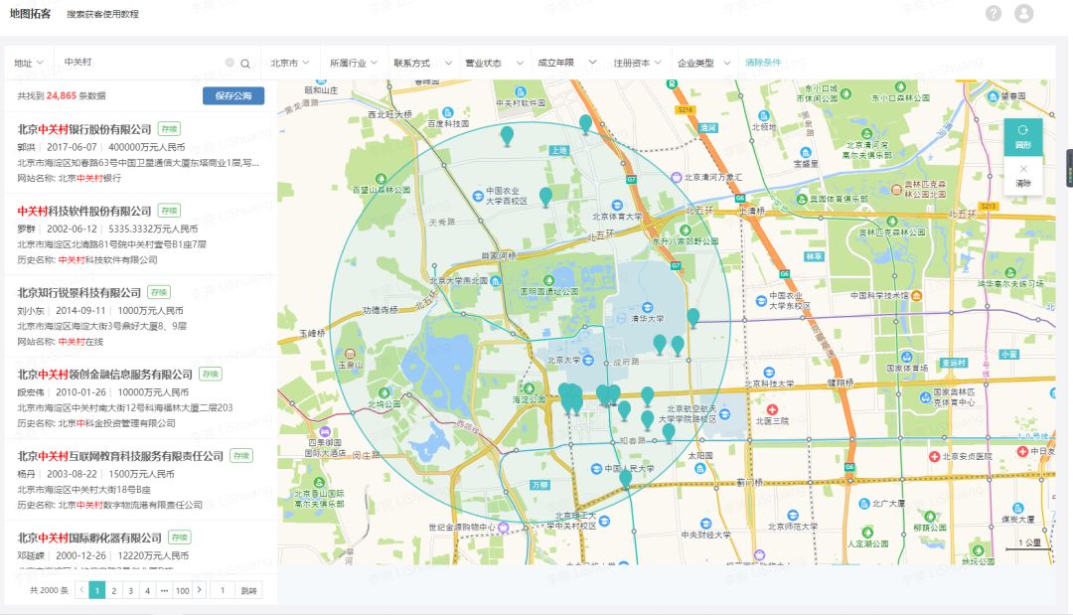
Task: Go to results page 2
Action: (113, 590)
